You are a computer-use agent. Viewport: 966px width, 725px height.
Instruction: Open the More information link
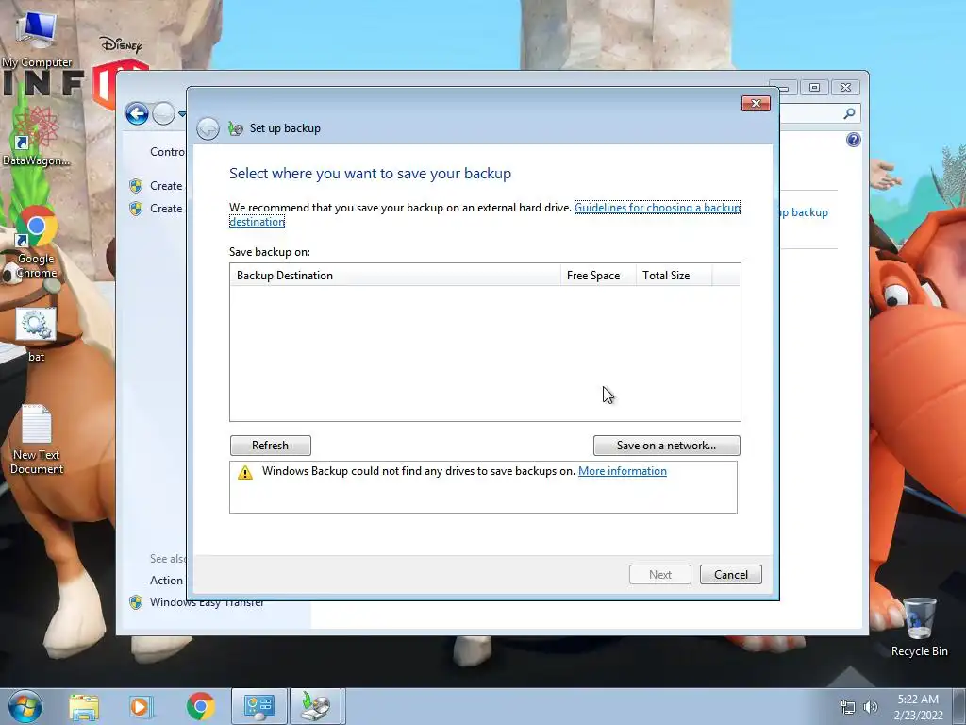623,471
